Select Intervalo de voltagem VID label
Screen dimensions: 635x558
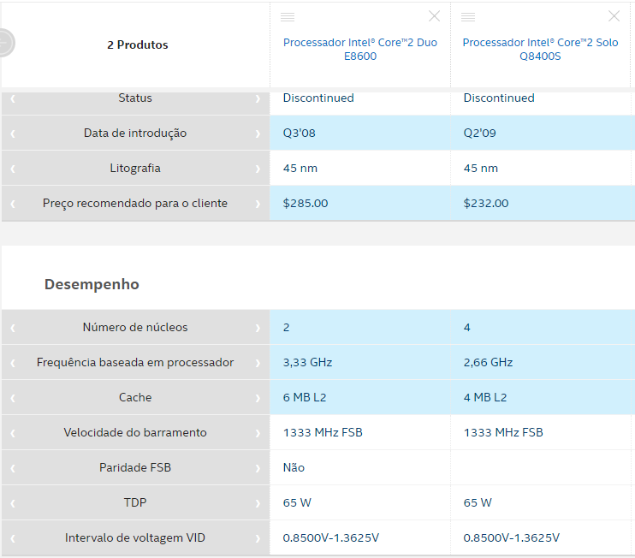[x=135, y=537]
